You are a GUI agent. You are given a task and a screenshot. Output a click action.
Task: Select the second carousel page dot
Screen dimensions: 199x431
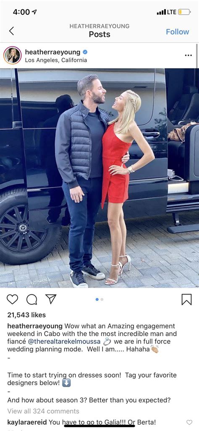[102, 300]
